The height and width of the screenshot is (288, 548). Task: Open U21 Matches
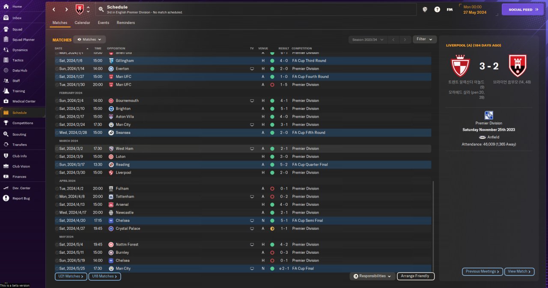point(71,276)
